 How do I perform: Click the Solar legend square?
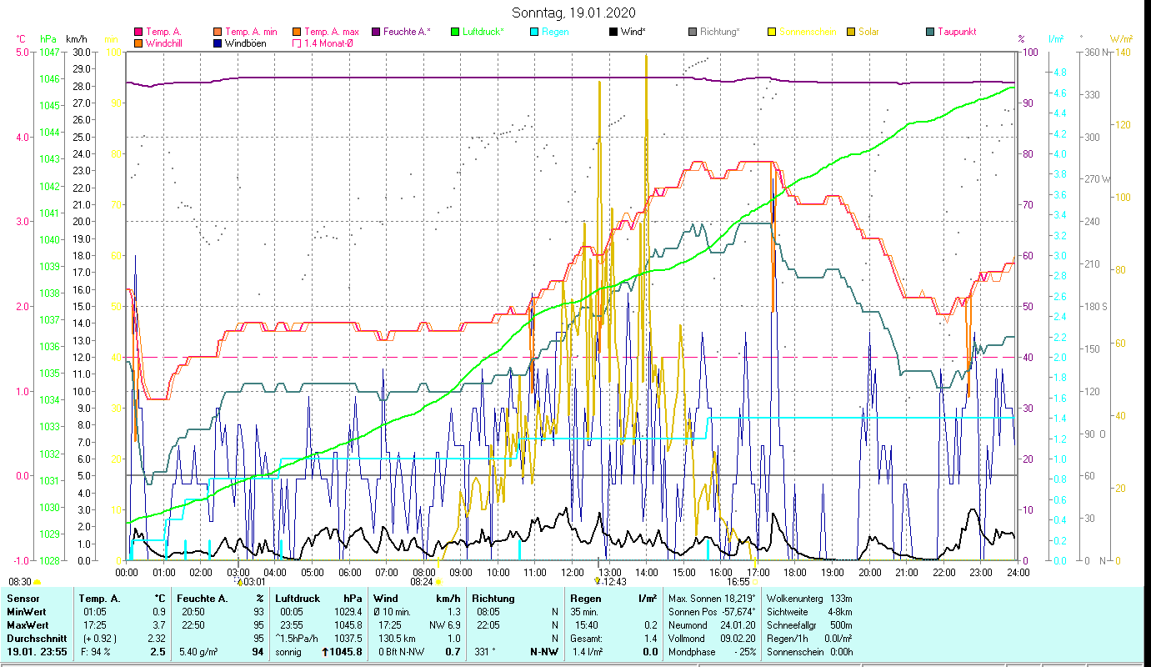852,33
